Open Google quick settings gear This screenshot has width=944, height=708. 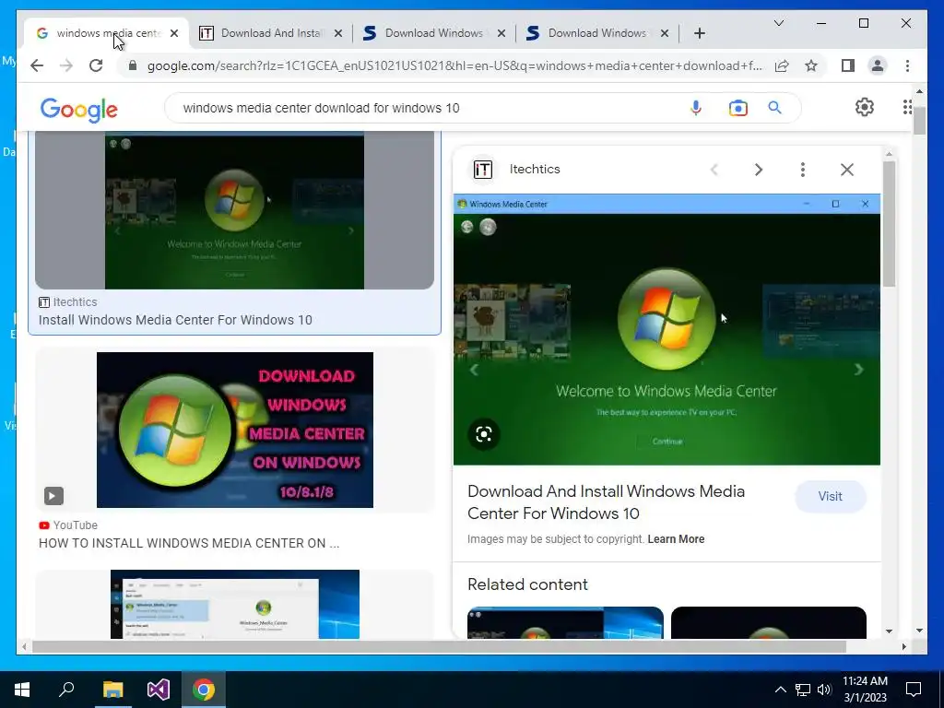pyautogui.click(x=865, y=107)
